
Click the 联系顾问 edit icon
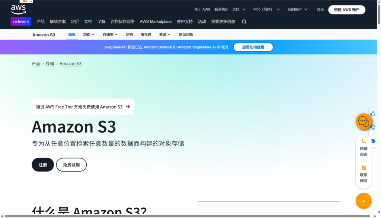(364, 167)
